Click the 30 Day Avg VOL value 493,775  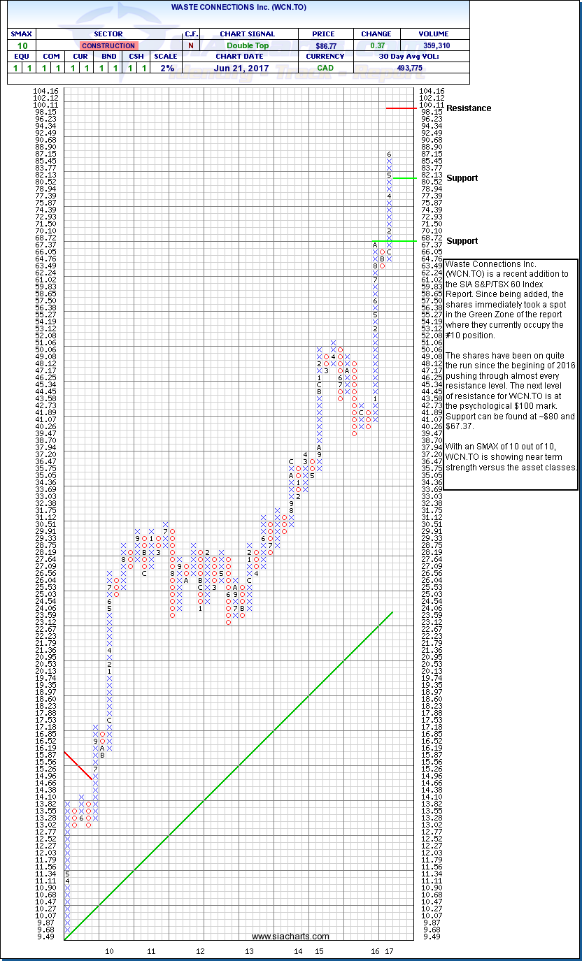coord(411,68)
